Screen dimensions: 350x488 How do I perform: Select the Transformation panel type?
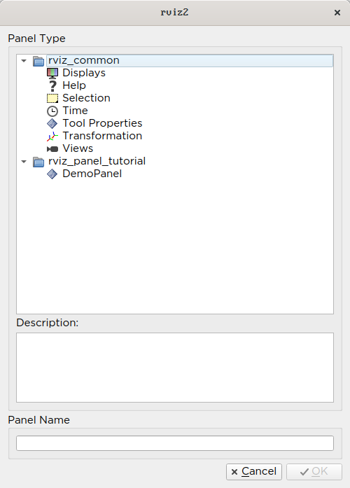click(x=102, y=136)
